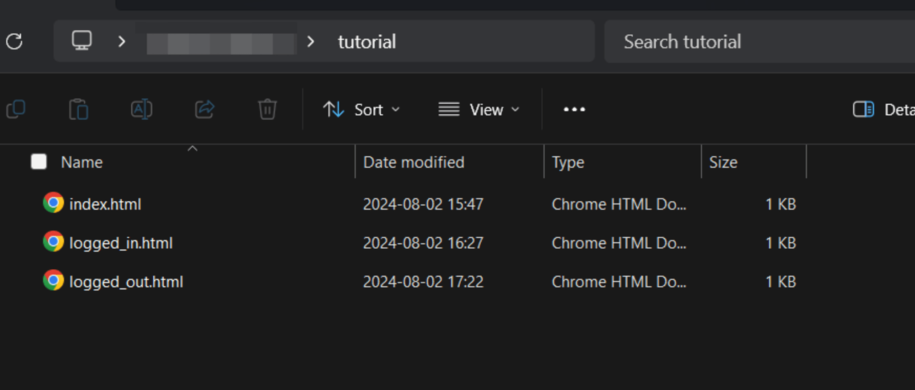Select the index.html file
The width and height of the screenshot is (915, 390).
click(x=105, y=204)
